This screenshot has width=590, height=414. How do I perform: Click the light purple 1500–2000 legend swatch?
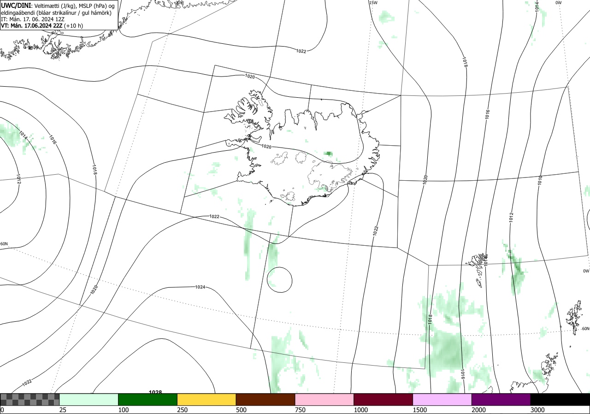point(442,399)
